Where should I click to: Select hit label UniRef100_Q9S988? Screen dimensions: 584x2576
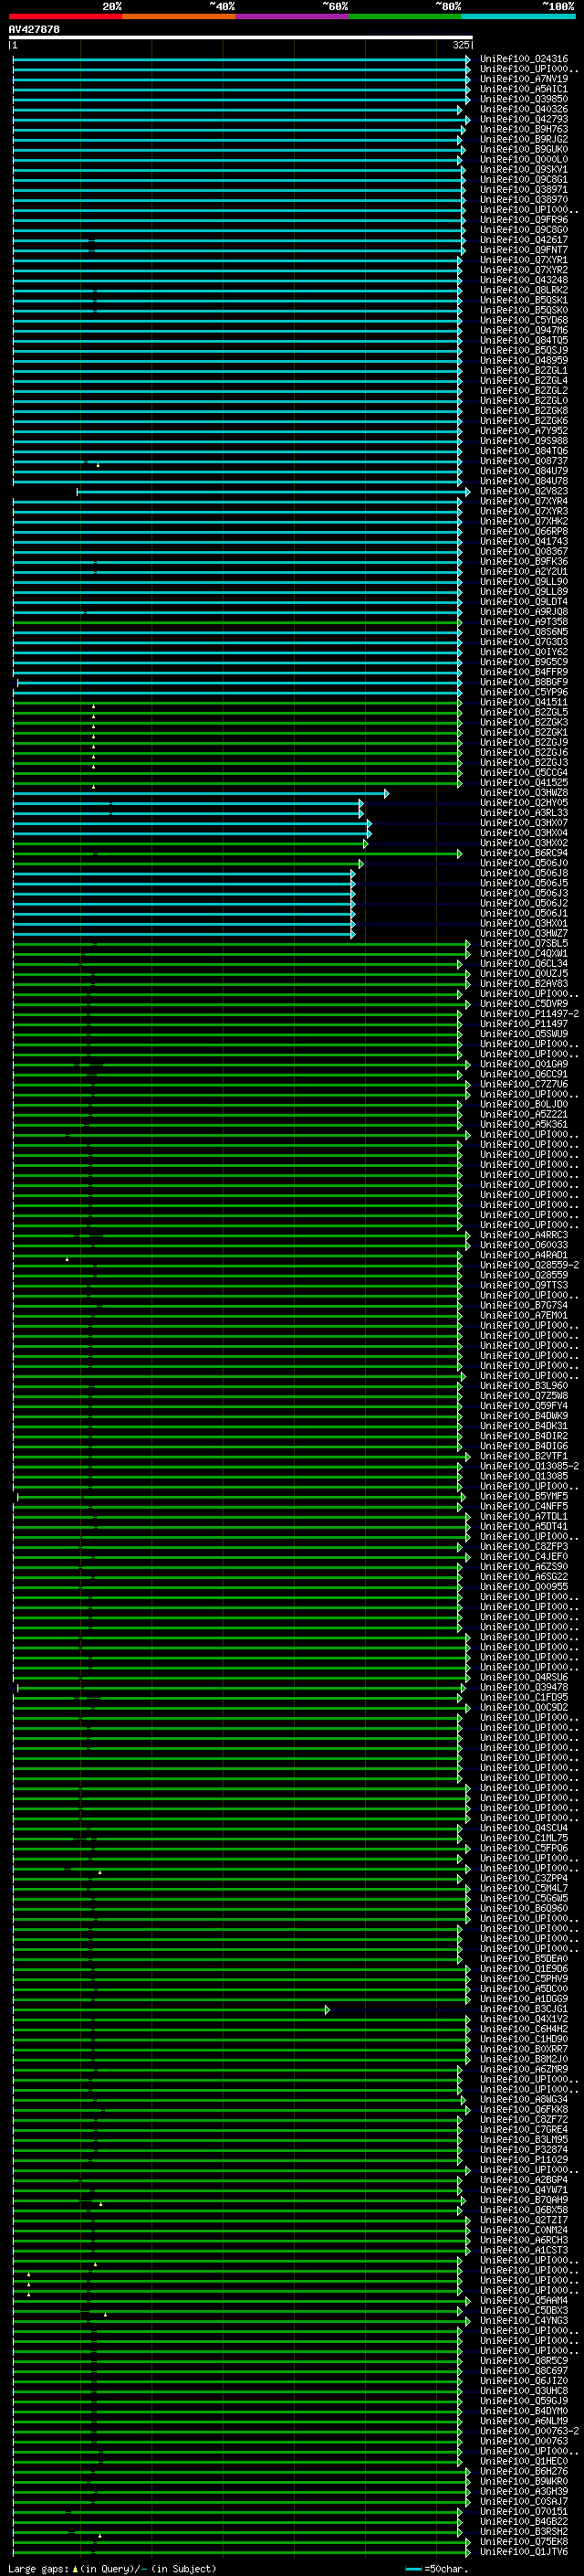524,441
